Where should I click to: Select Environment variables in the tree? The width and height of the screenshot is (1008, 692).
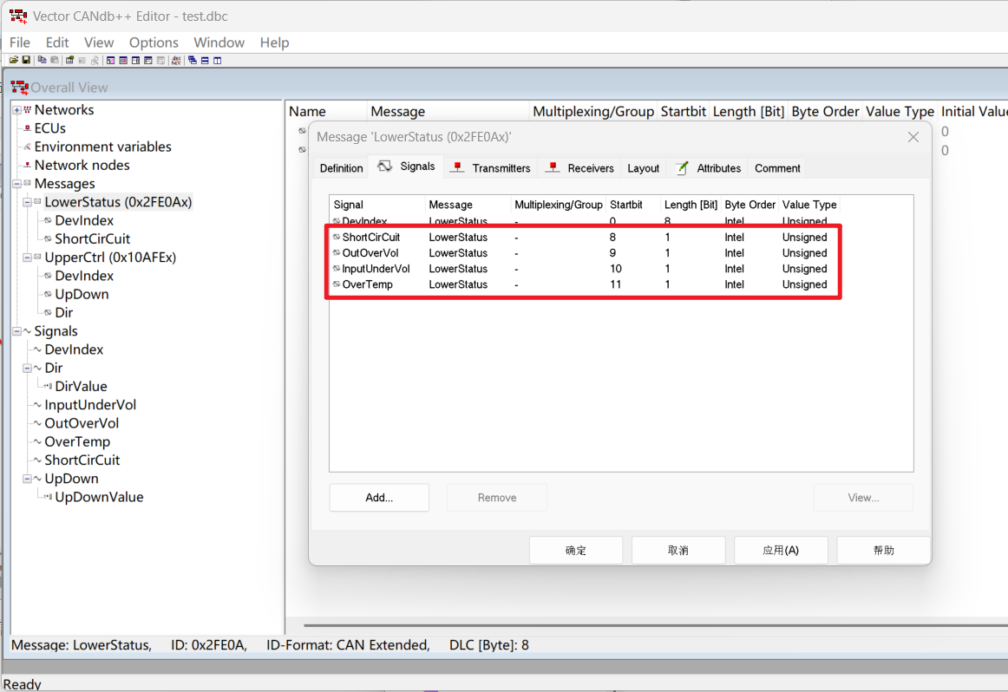tap(102, 147)
